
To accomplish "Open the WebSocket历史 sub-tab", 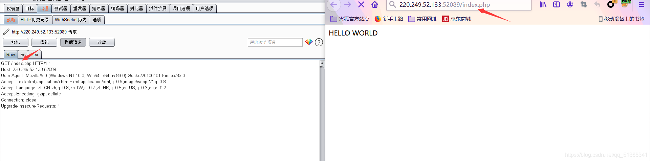I will (71, 20).
